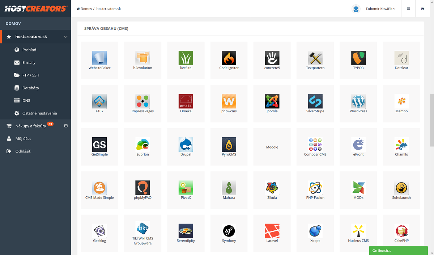Open ImpressPages colored dots icon

point(142,101)
